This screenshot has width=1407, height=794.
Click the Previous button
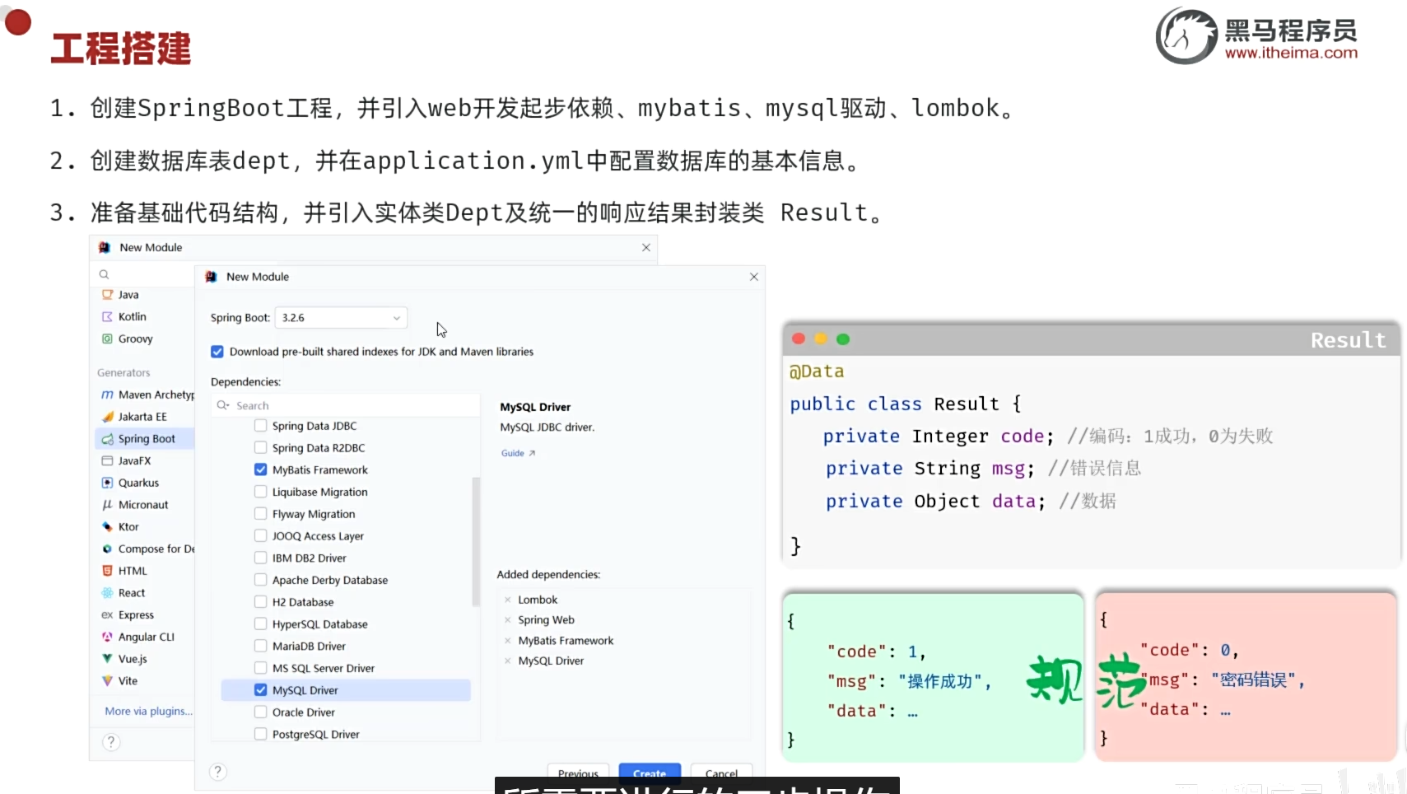point(578,773)
